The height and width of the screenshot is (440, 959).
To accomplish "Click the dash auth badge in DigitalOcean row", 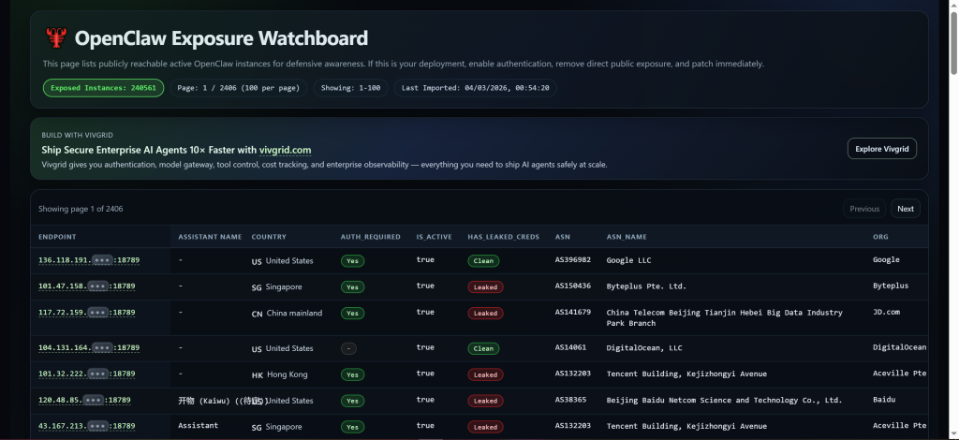I will 348,349.
